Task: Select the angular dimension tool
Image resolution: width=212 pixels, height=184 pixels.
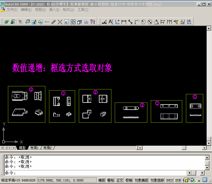Action: pyautogui.click(x=156, y=22)
